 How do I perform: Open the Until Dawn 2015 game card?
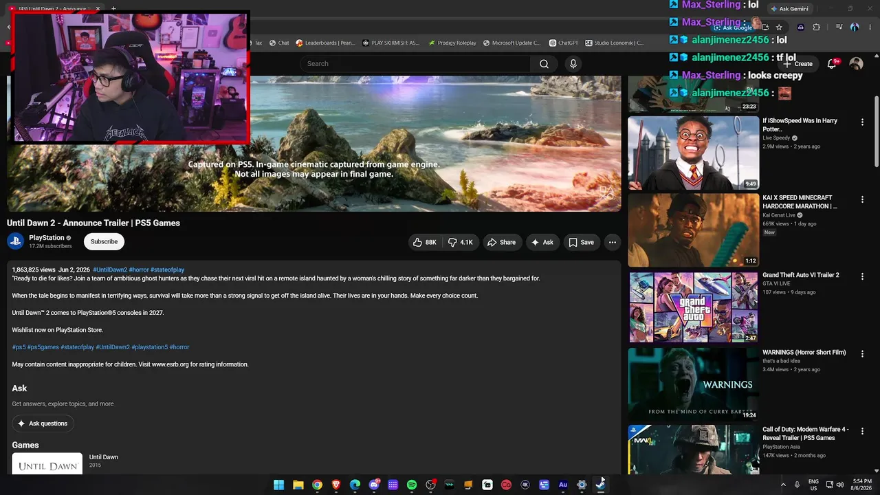tap(65, 463)
